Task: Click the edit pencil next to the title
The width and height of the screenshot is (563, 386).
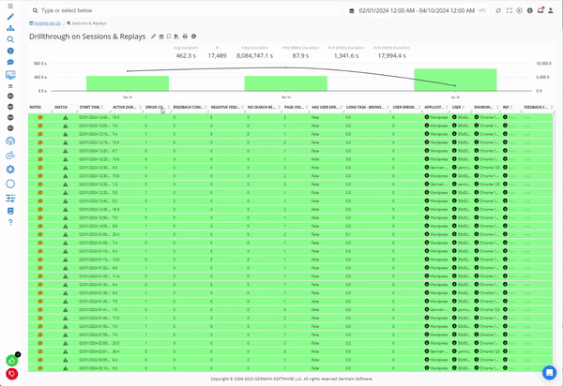Action: [153, 36]
